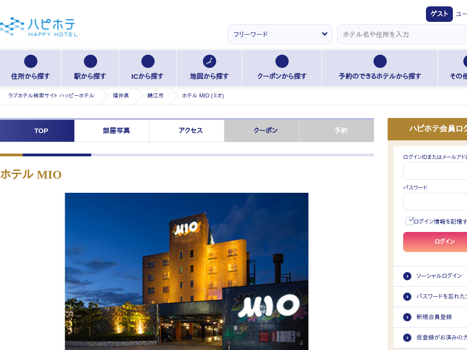This screenshot has width=467, height=350.
Task: Select the TOP tab
Action: coord(37,131)
